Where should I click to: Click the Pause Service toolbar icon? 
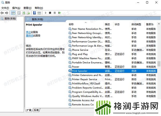coord(54,13)
